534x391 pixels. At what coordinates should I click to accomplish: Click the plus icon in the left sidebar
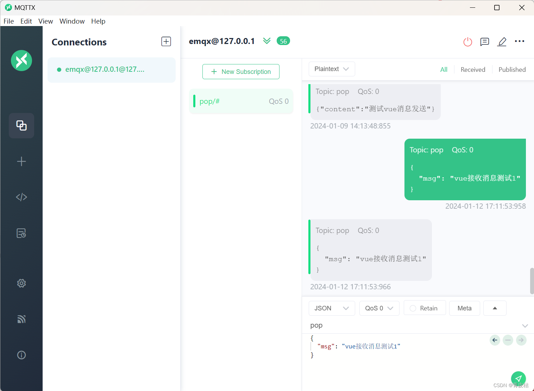21,162
